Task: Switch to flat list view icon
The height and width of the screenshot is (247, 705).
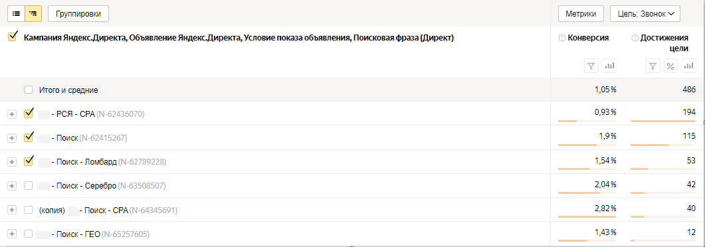Action: (x=16, y=14)
